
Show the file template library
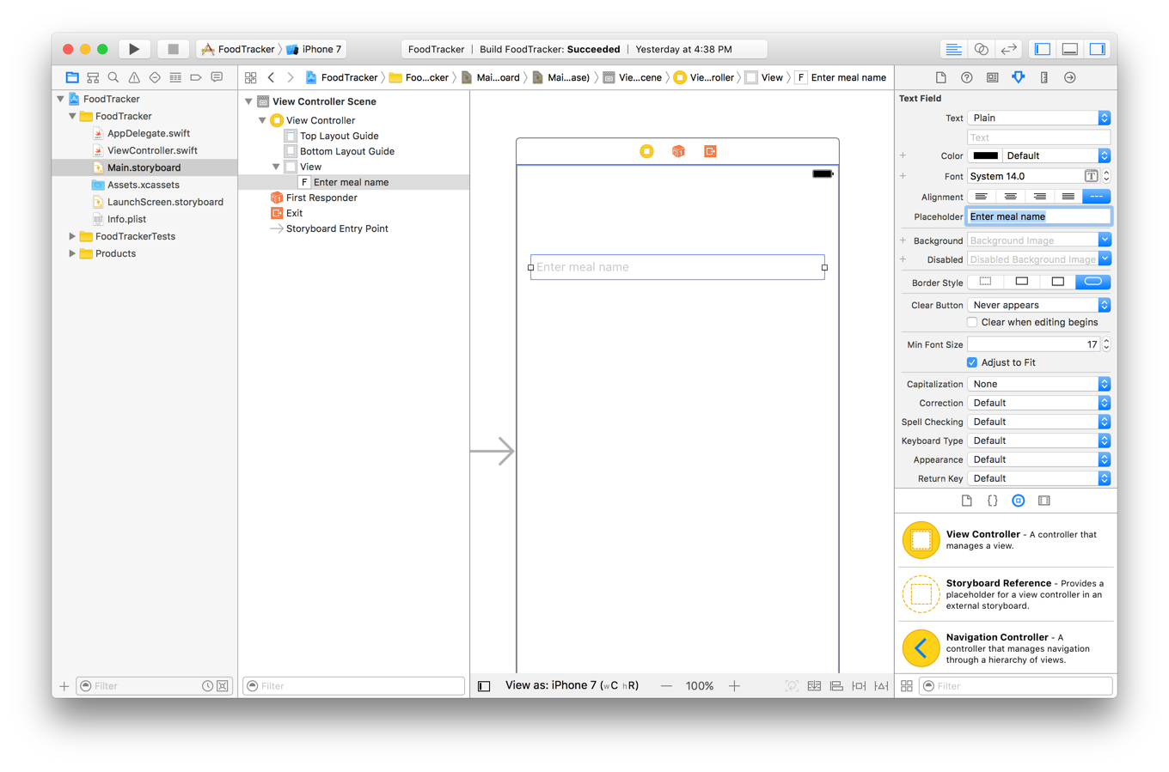(967, 501)
